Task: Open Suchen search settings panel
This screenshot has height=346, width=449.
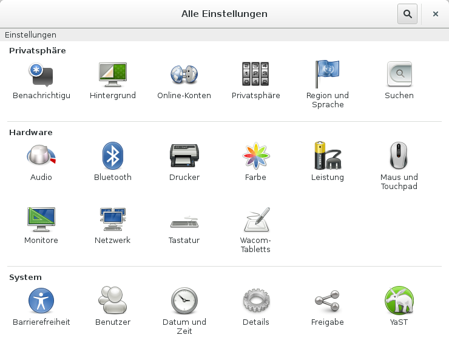Action: click(x=399, y=75)
